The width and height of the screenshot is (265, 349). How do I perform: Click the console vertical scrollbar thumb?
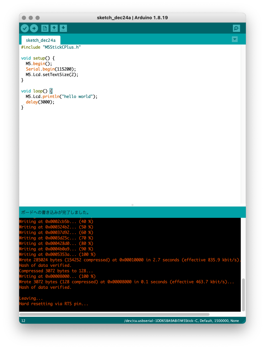[x=244, y=295]
